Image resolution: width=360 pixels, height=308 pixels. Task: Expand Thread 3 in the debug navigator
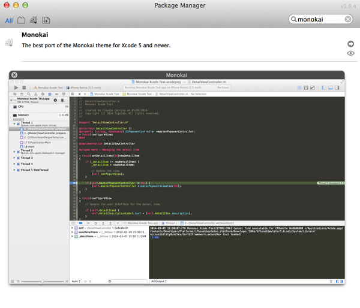click(x=14, y=158)
